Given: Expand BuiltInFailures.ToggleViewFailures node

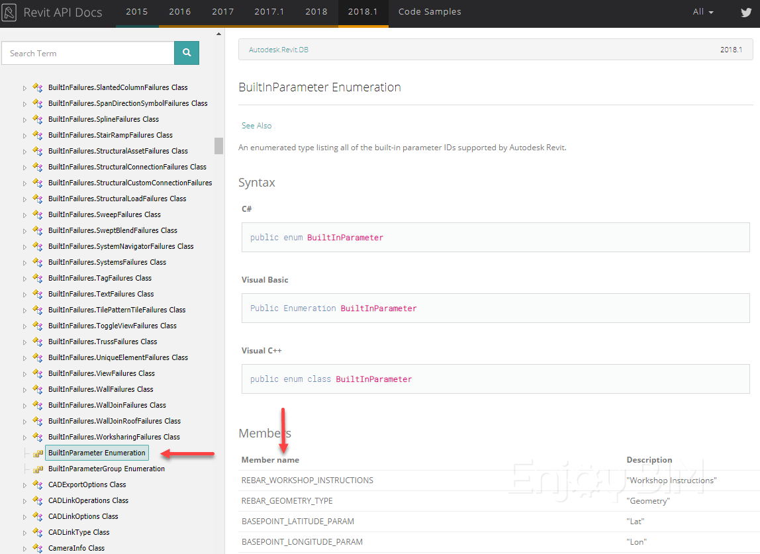Looking at the screenshot, I should click(24, 326).
